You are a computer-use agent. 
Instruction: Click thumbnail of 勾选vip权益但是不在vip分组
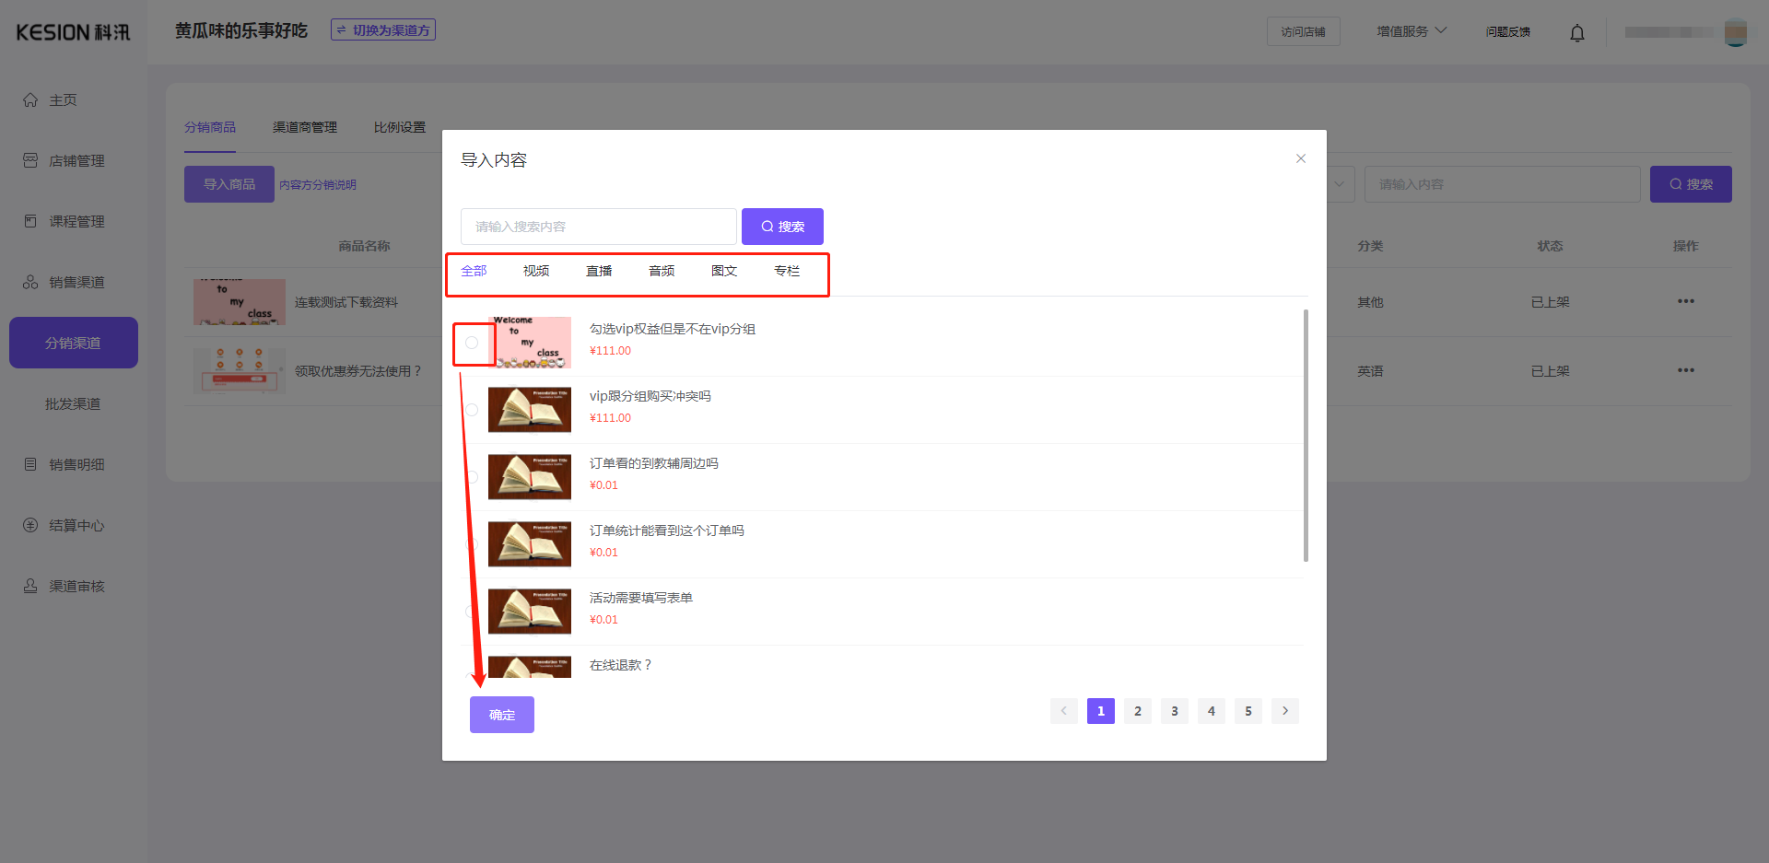coord(530,343)
